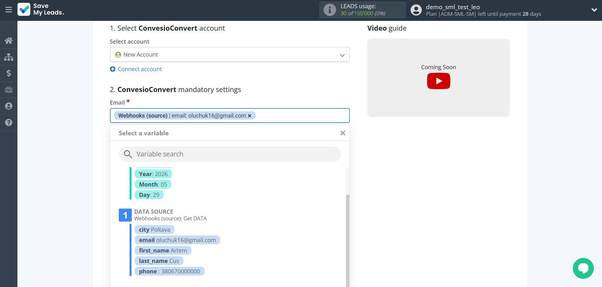Click the user avatar icon
The width and height of the screenshot is (602, 287).
pos(416,10)
